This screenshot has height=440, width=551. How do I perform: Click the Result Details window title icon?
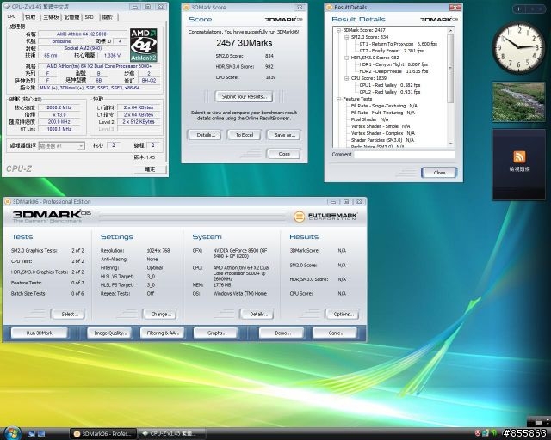[329, 8]
